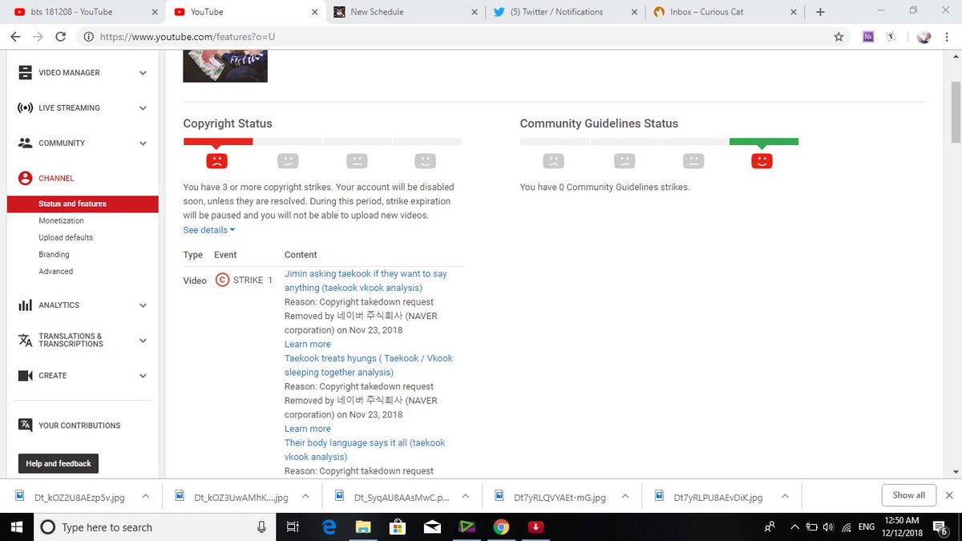
Task: Open Task View on the taskbar
Action: tap(293, 527)
